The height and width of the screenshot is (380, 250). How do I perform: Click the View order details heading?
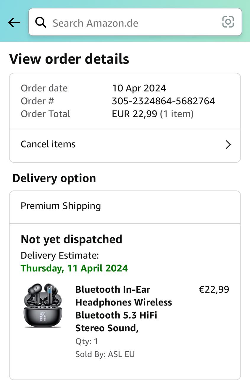pyautogui.click(x=69, y=59)
